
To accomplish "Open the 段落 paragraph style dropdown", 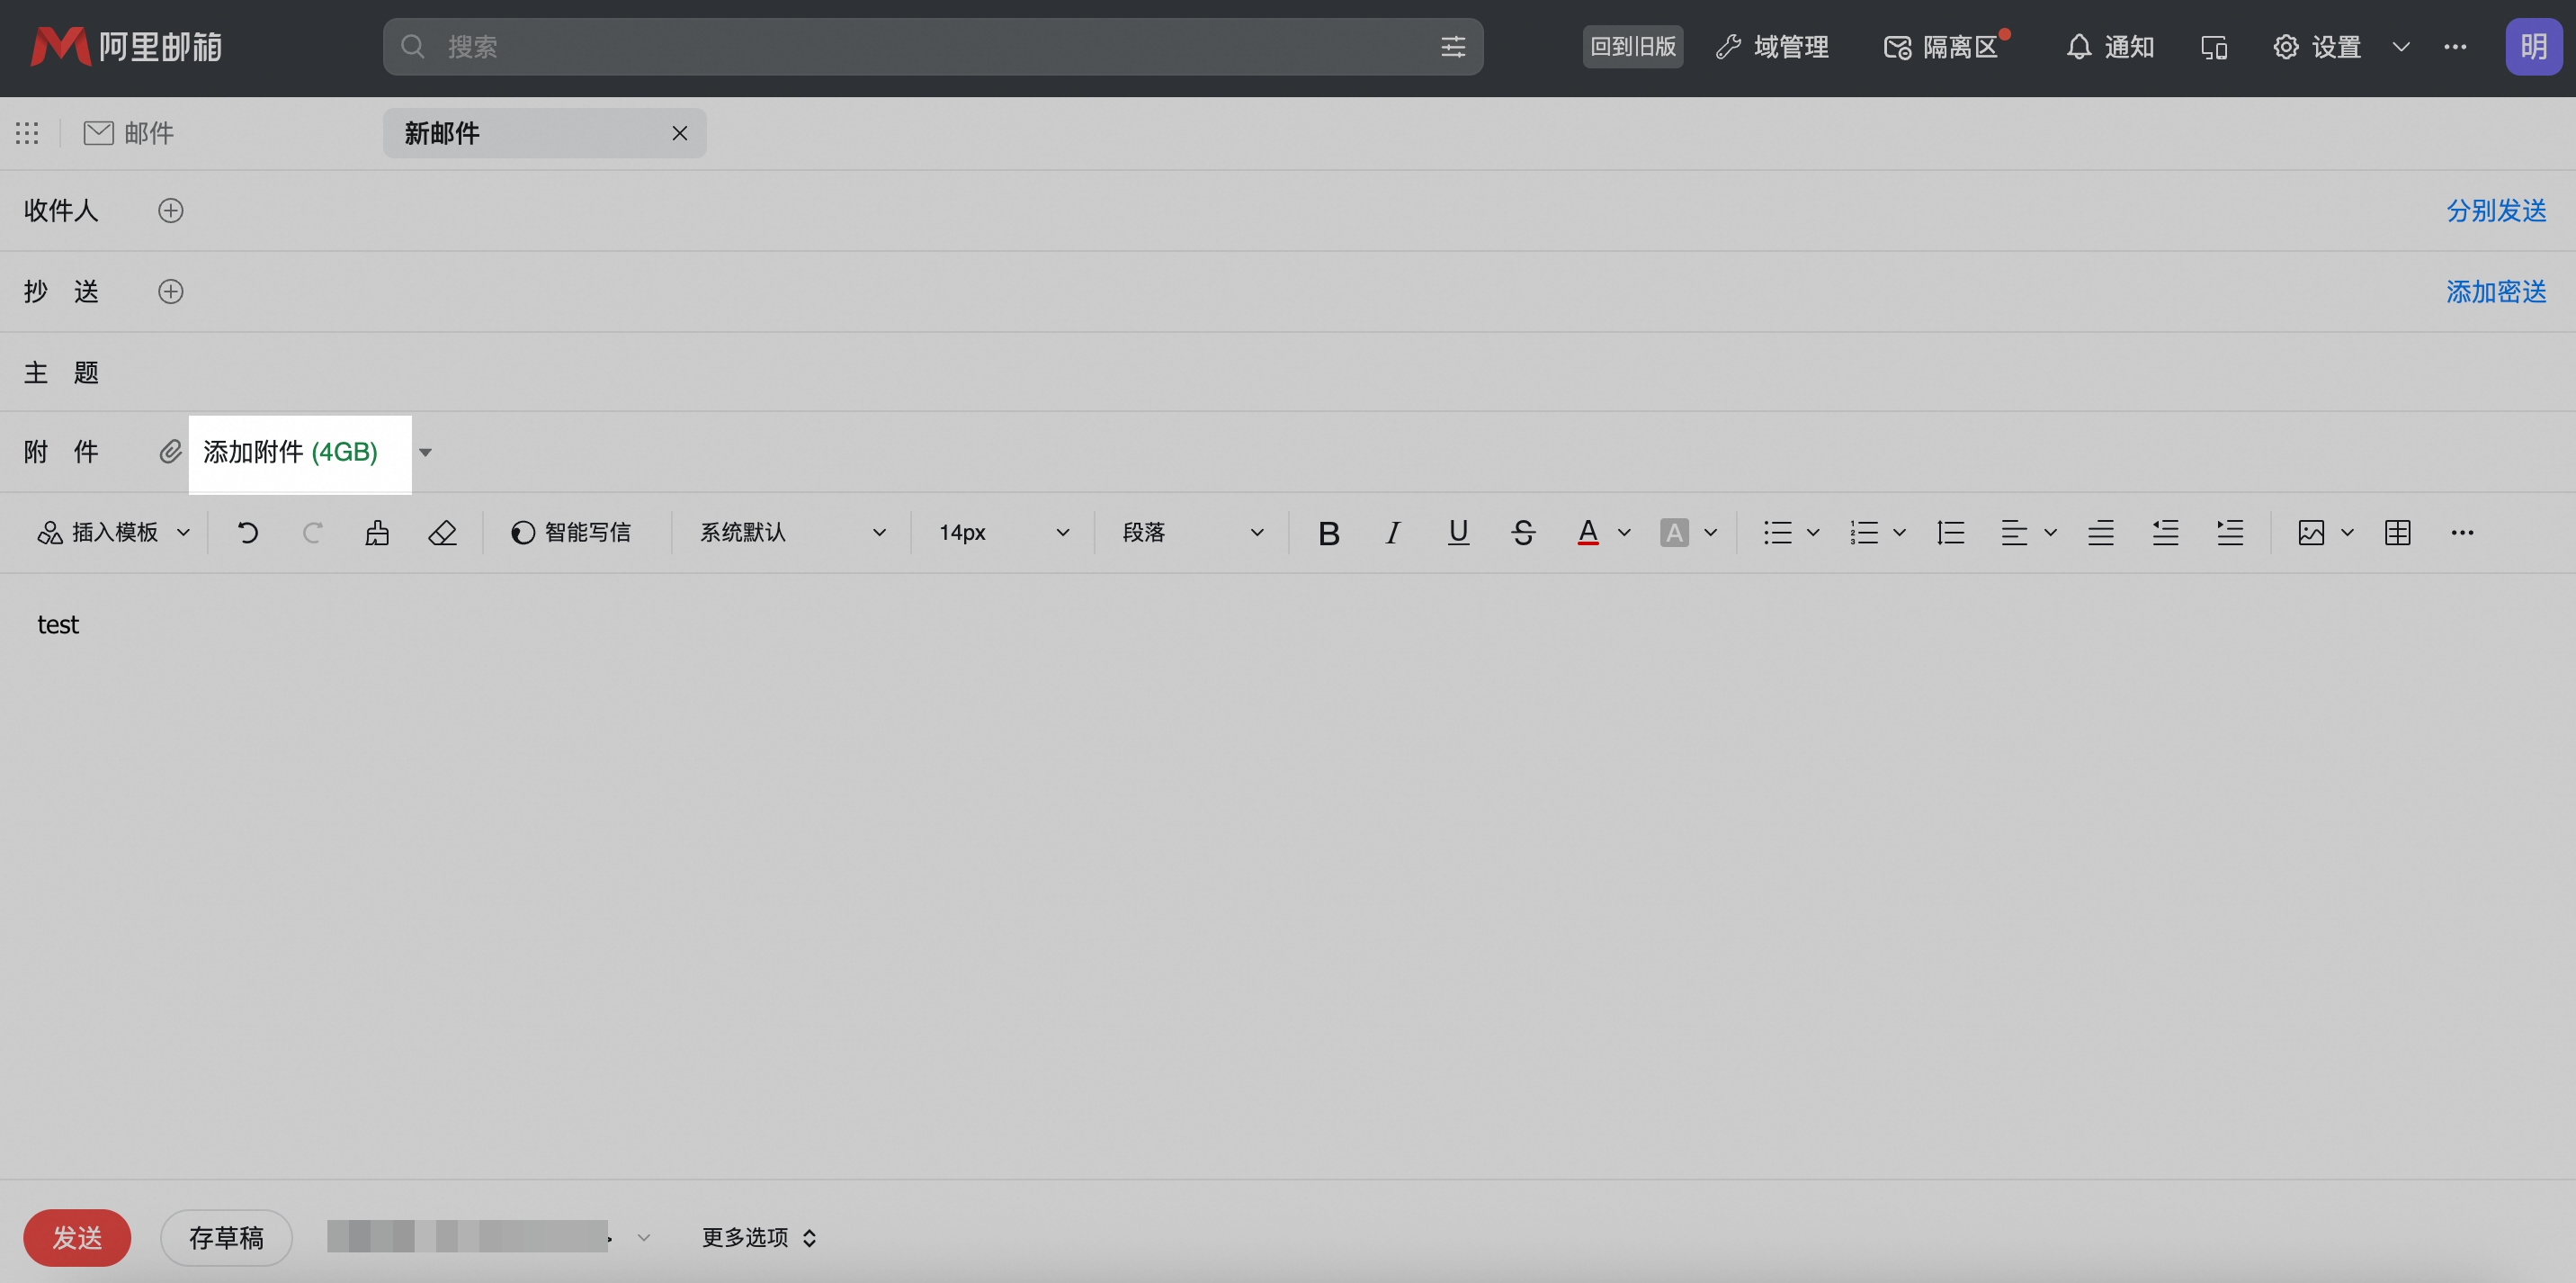I will pos(1192,533).
